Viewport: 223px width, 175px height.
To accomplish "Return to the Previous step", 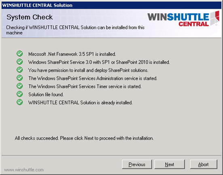I will point(137,164).
